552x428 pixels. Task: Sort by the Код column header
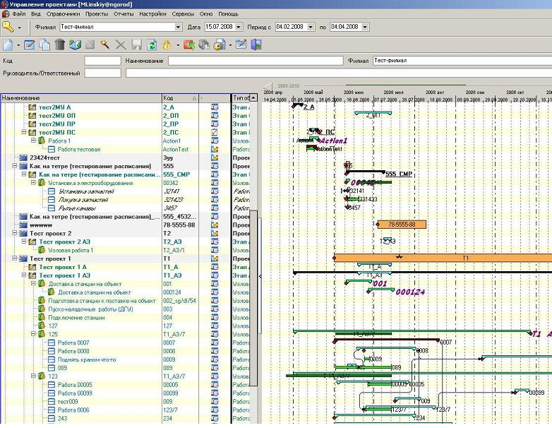pyautogui.click(x=180, y=98)
